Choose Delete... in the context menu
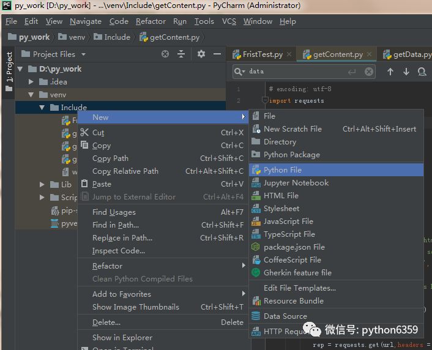Screen dimensions: 432x350 163,322
